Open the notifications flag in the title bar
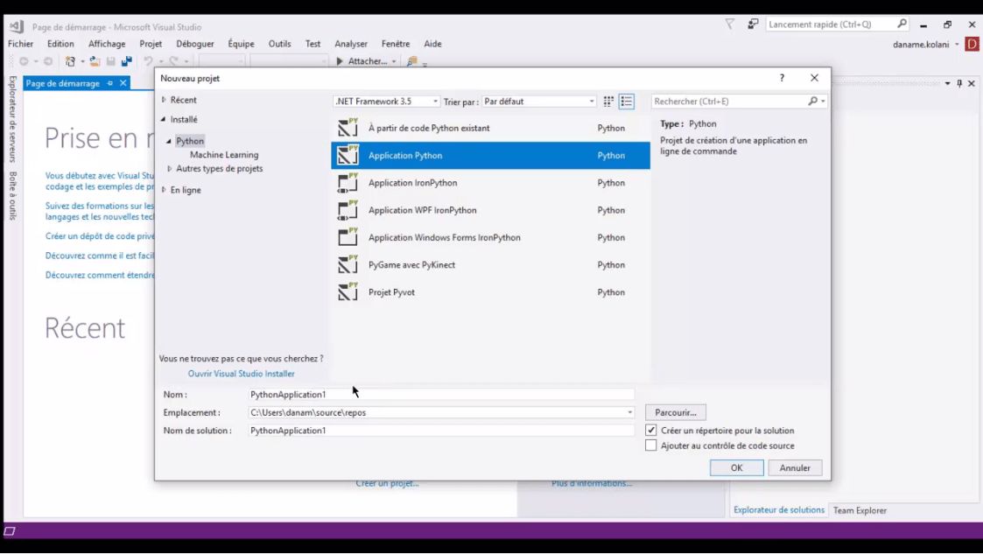The image size is (983, 554). click(730, 24)
